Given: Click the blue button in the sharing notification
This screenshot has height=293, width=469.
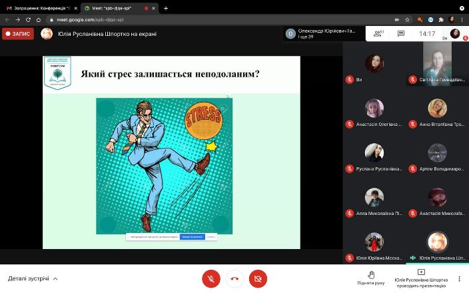Looking at the screenshot, I should pos(193,236).
